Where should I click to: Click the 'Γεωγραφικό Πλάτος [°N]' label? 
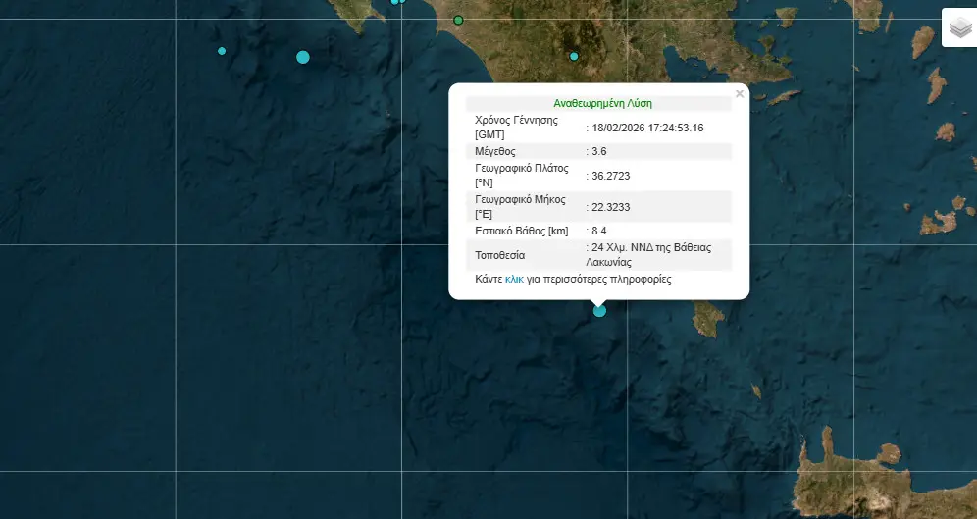[x=521, y=176]
